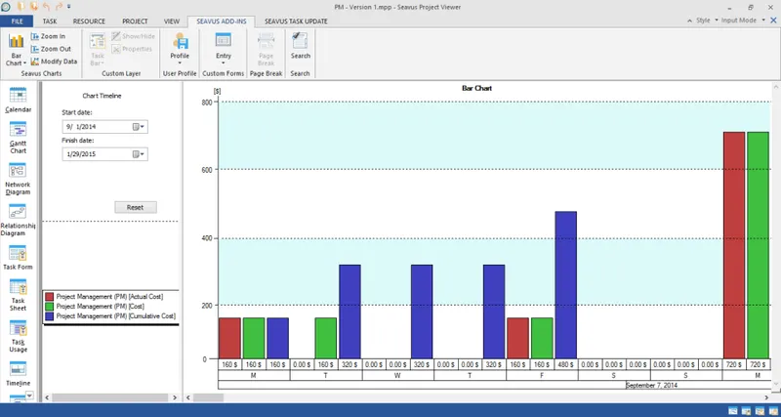This screenshot has height=417, width=781.
Task: Click the September 7, 2014 date label
Action: (x=652, y=385)
